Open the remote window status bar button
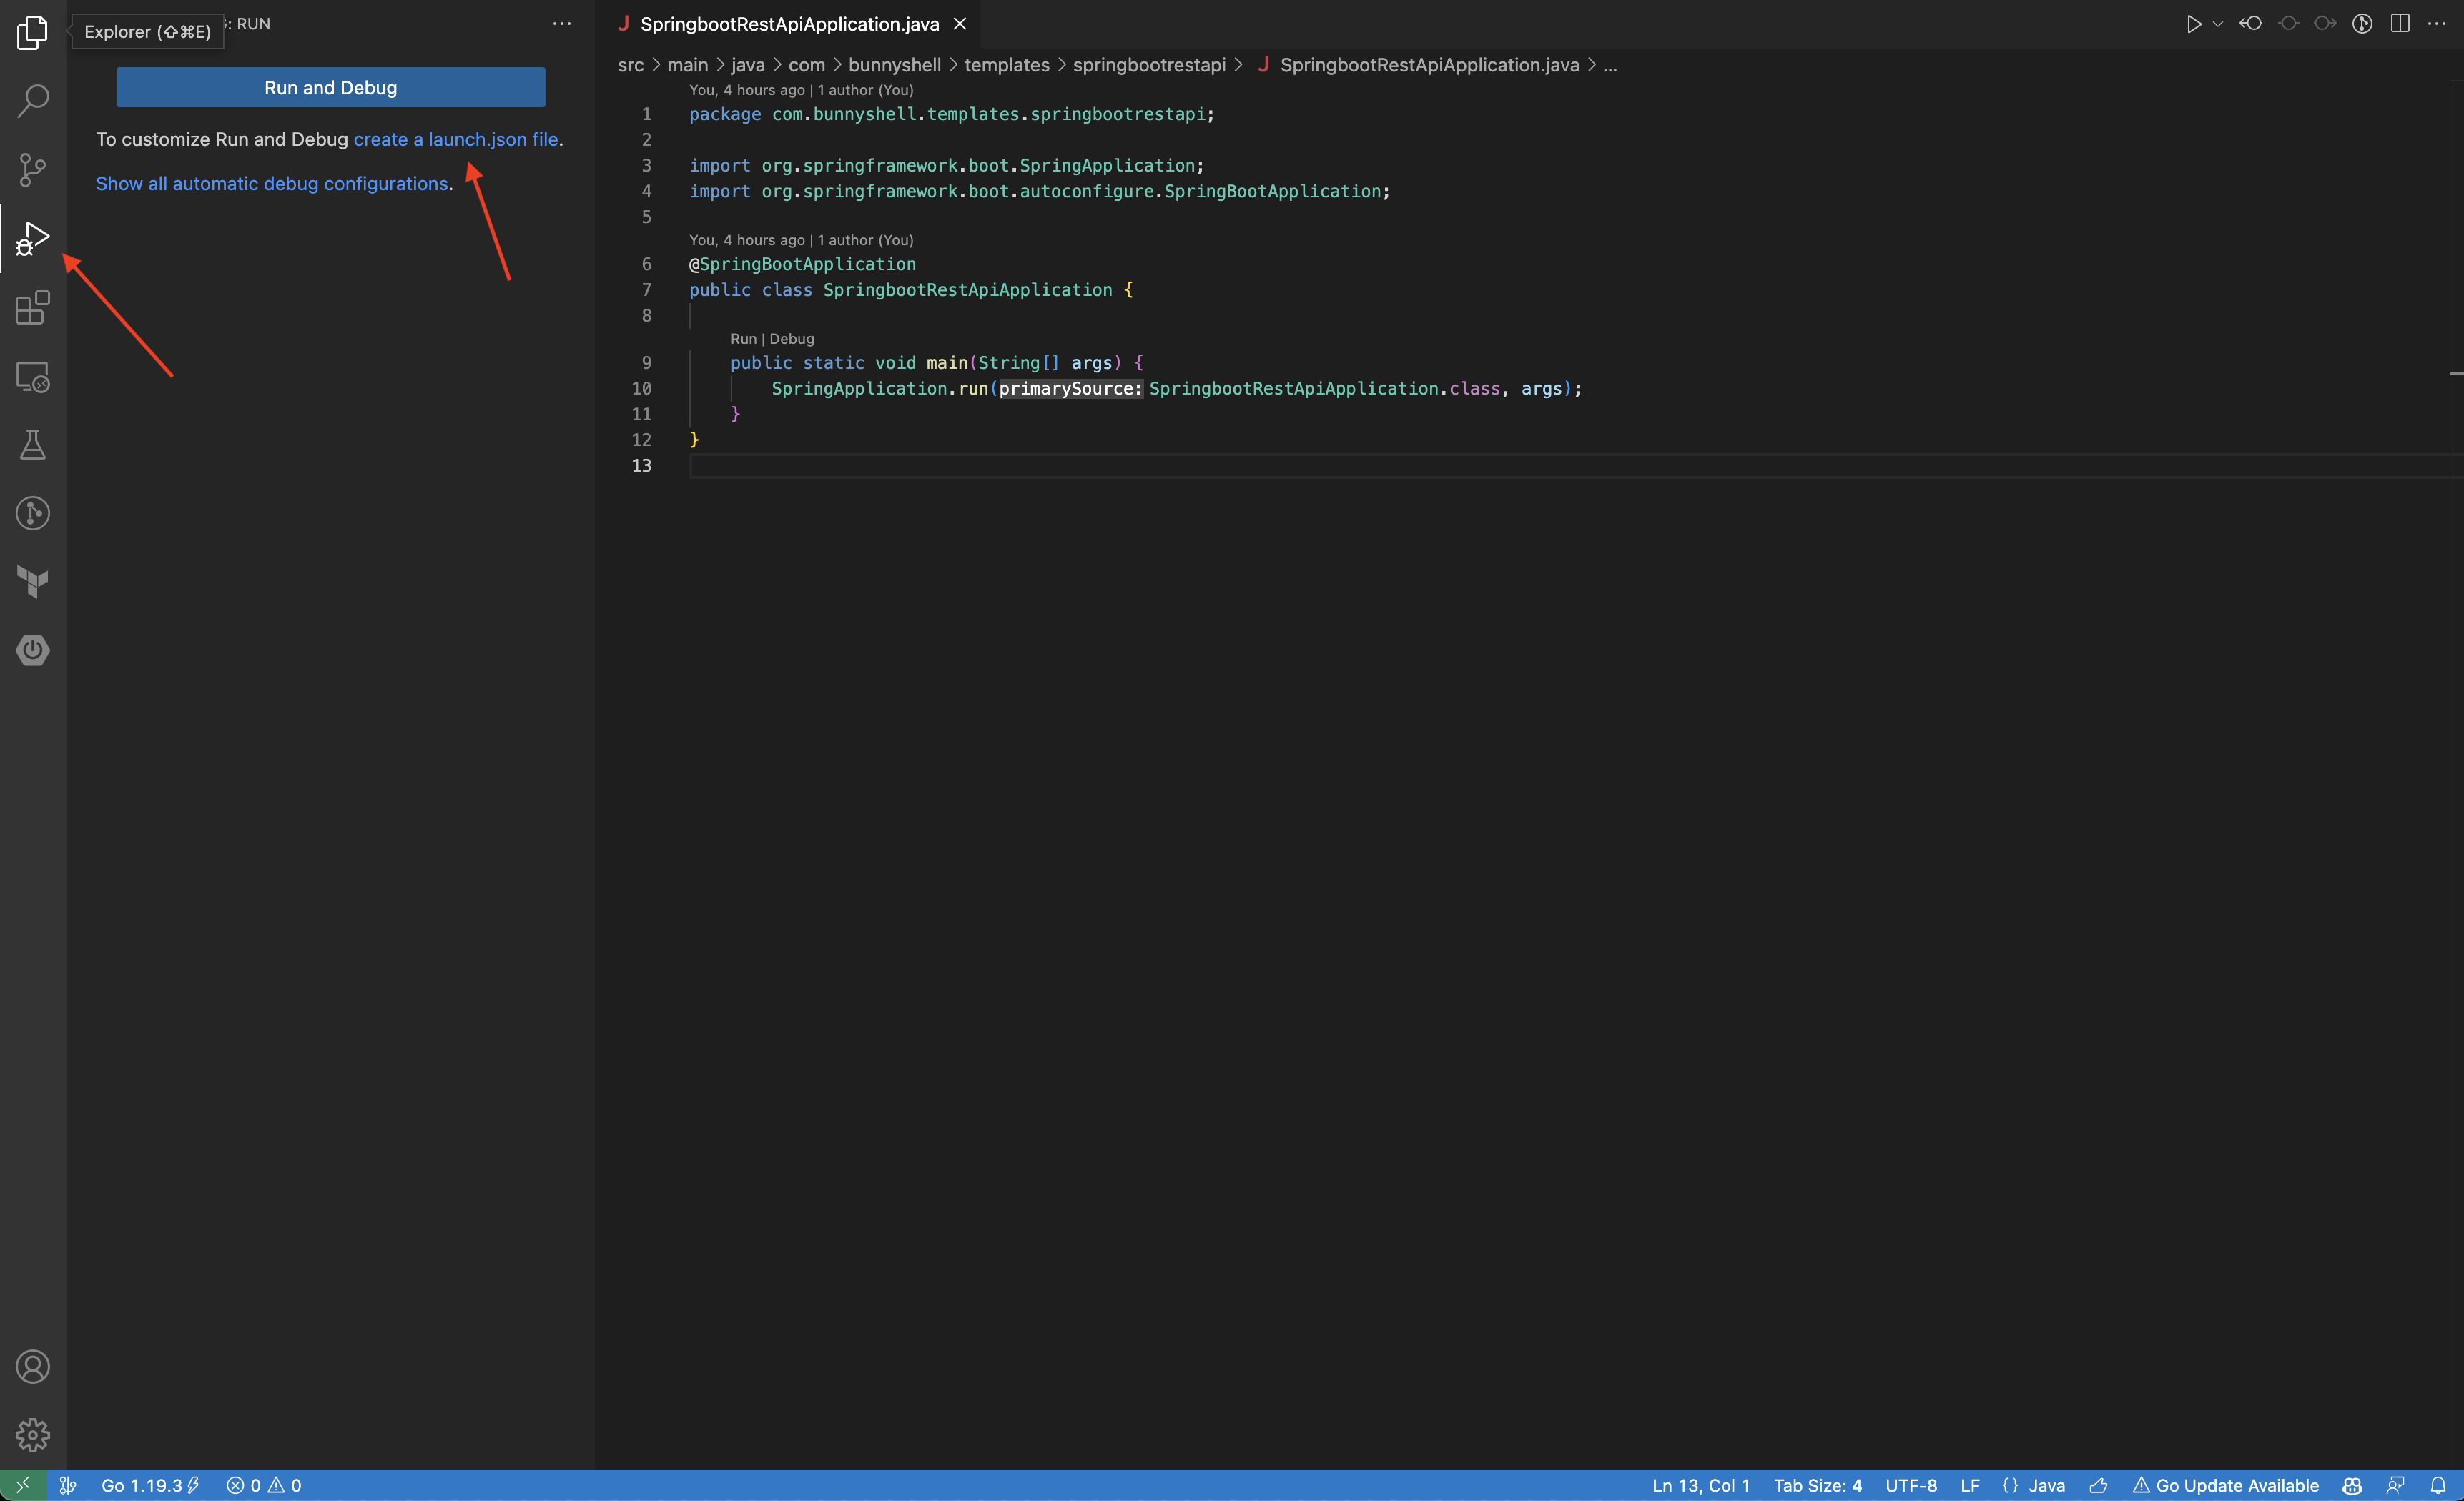2464x1501 pixels. (23, 1485)
